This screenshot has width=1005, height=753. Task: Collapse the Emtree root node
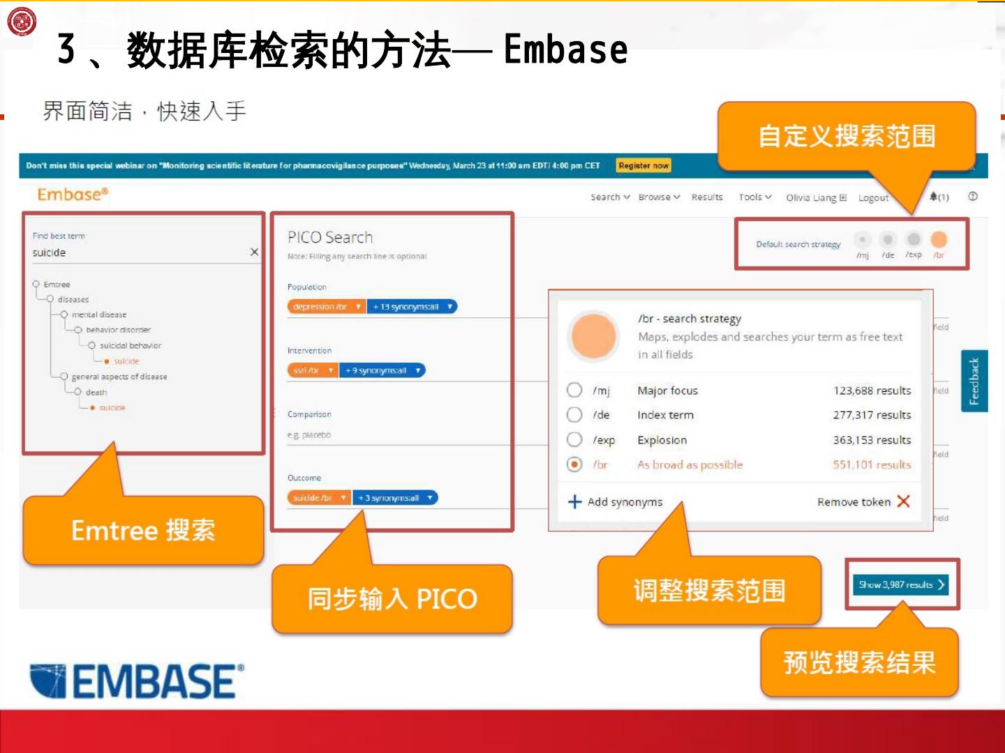click(x=36, y=284)
